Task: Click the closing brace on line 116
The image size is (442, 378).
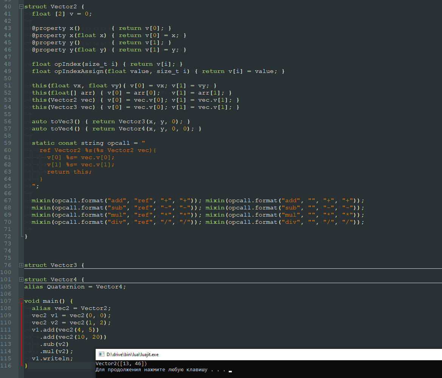Action: (x=26, y=366)
